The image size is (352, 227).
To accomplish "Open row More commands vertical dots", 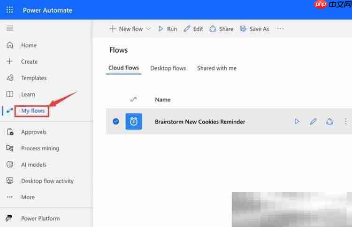I will [346, 122].
